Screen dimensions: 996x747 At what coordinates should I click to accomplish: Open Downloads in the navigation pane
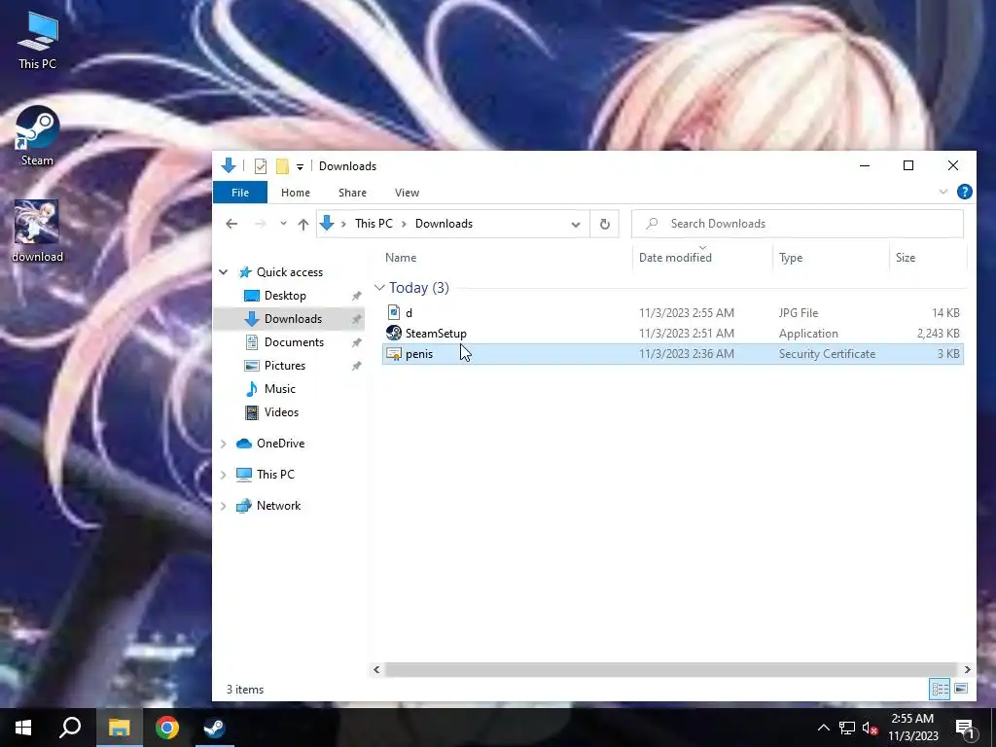(293, 319)
